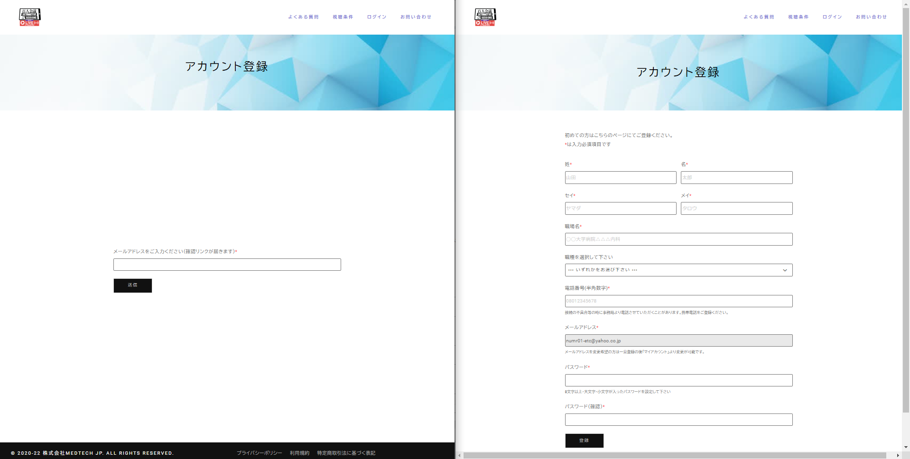Click the 電話番号 phone number field
Image resolution: width=910 pixels, height=459 pixels.
click(x=678, y=301)
